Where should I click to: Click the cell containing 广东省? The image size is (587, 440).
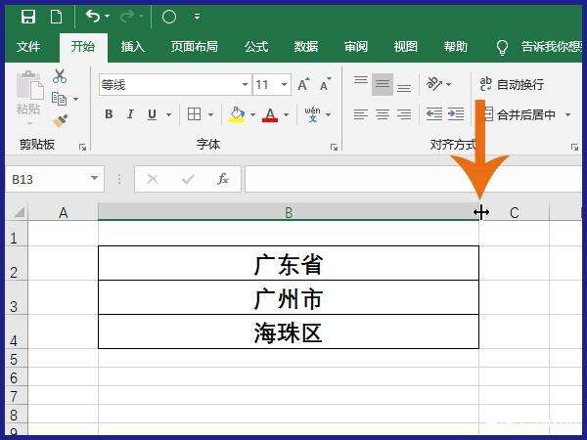coord(289,263)
